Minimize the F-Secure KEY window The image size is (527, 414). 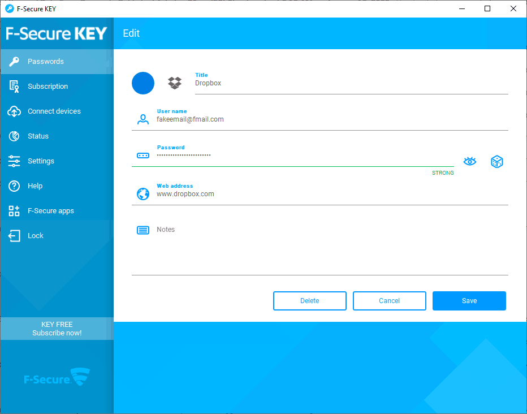pos(462,8)
